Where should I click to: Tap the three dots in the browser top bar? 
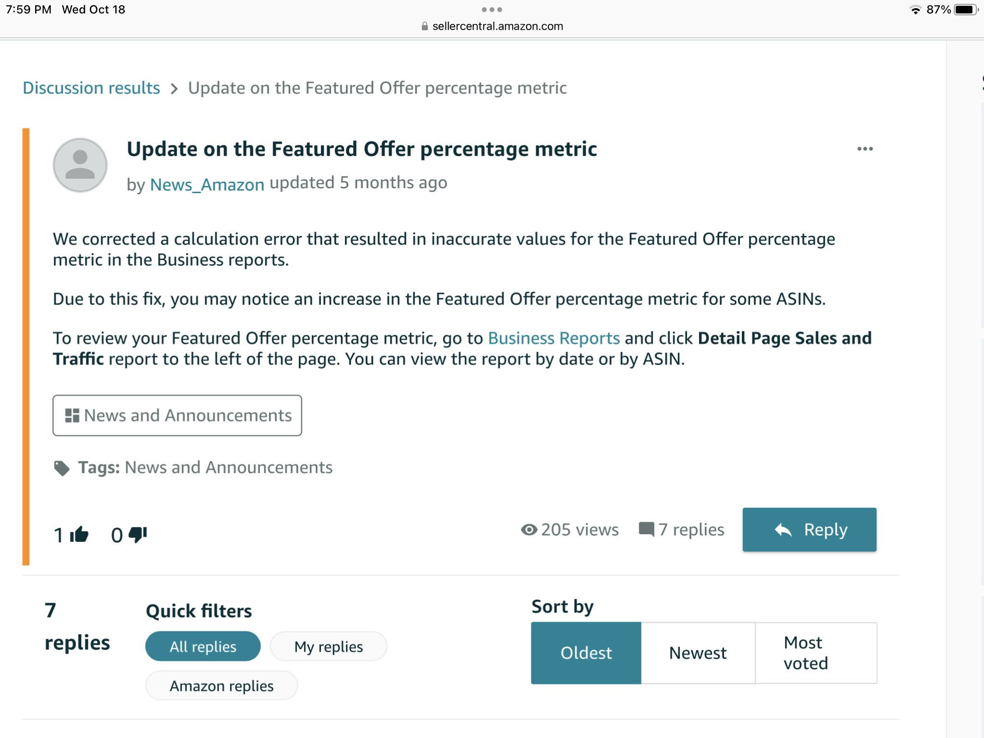(492, 10)
